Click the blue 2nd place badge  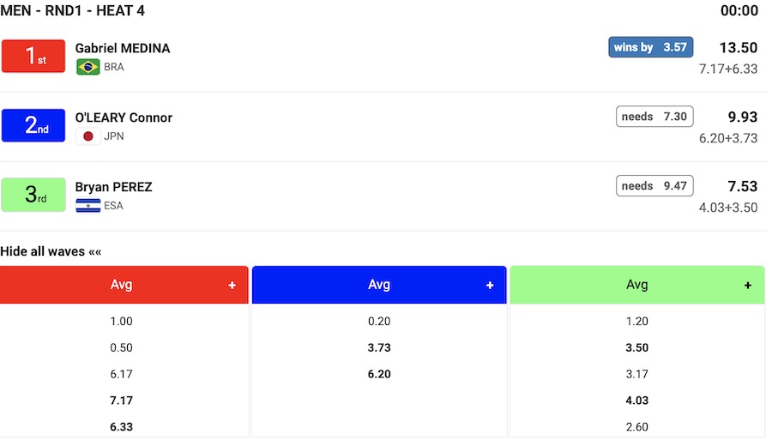tap(33, 125)
